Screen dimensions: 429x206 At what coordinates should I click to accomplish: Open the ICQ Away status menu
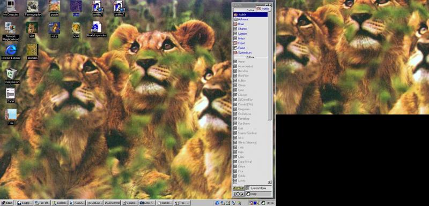(x=258, y=194)
